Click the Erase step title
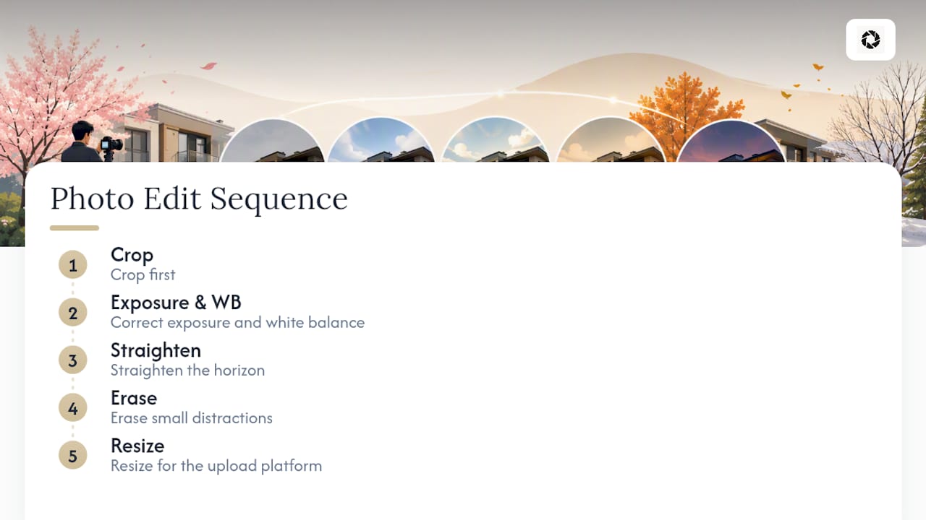The image size is (926, 520). (x=134, y=398)
